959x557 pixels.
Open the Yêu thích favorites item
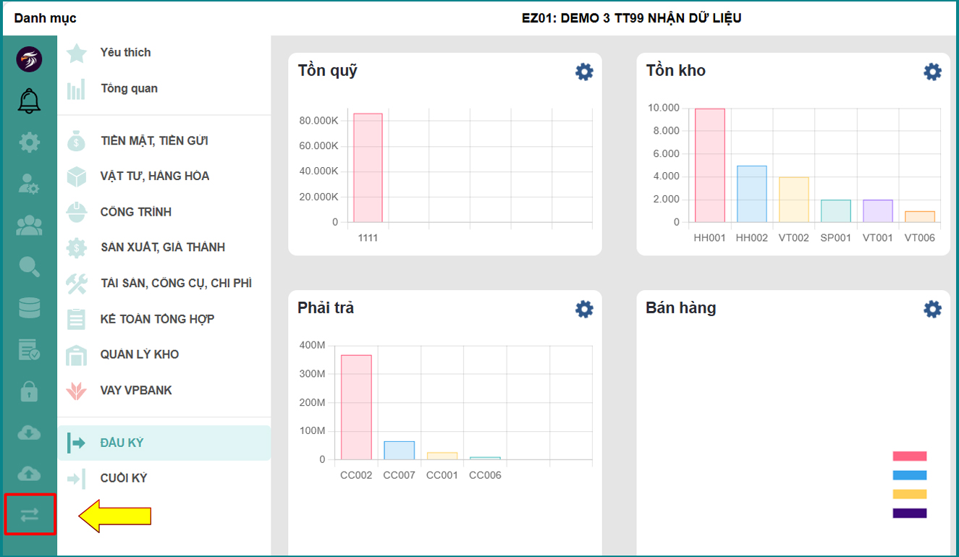[x=125, y=53]
